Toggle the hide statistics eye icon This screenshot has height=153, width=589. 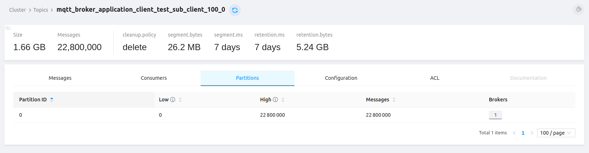8,28
